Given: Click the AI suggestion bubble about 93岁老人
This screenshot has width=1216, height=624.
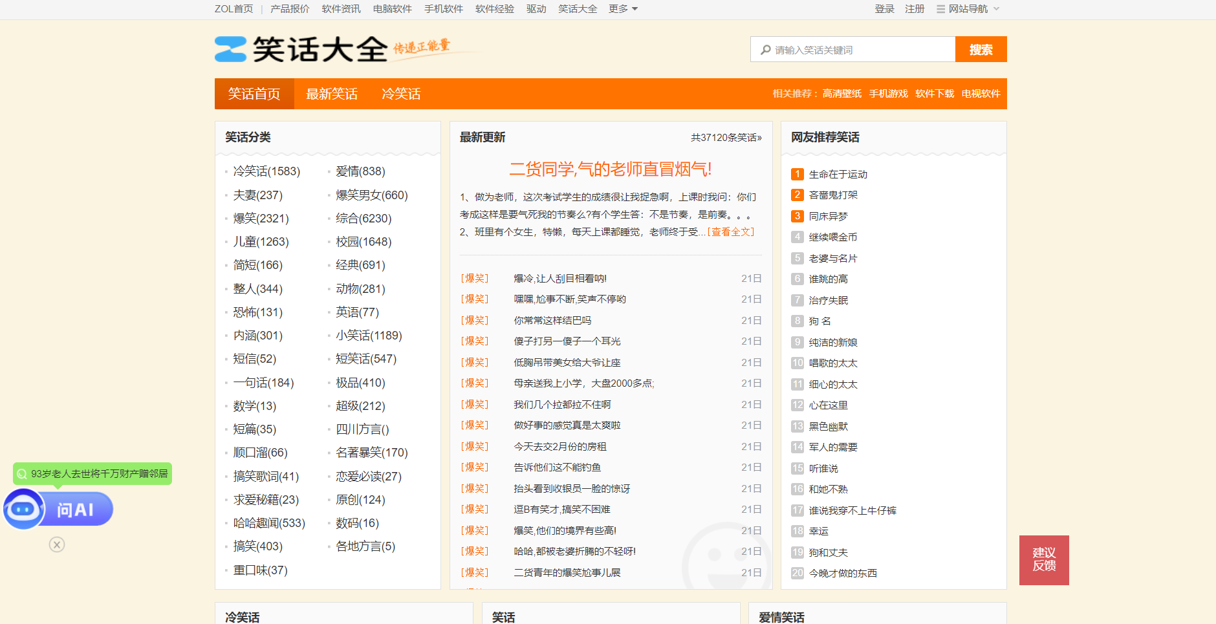Looking at the screenshot, I should [x=92, y=473].
